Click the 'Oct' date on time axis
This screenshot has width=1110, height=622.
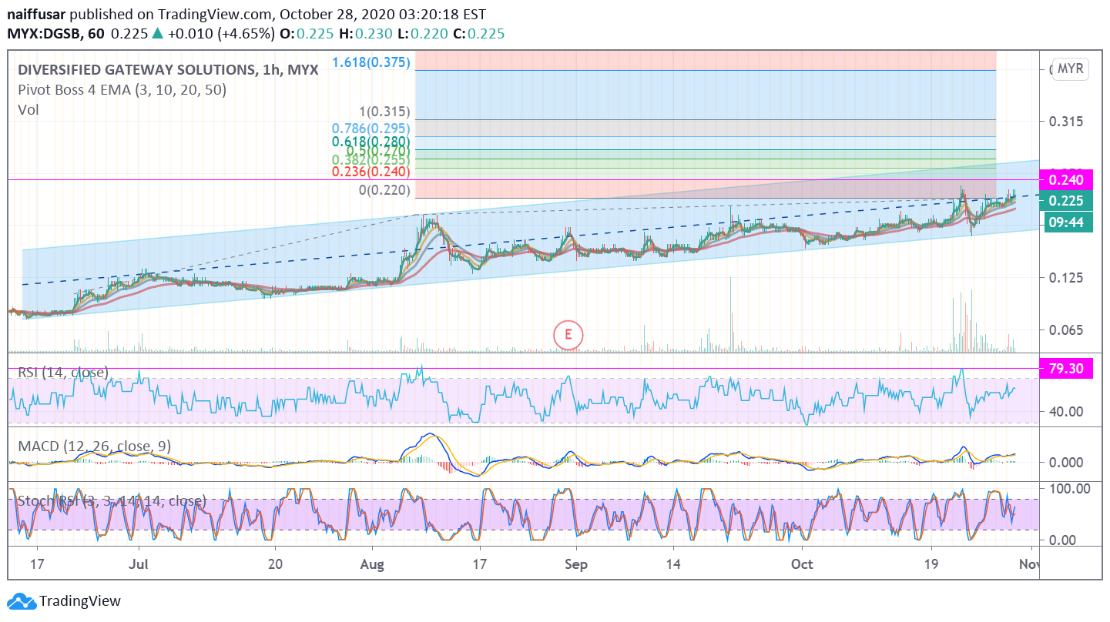[803, 563]
